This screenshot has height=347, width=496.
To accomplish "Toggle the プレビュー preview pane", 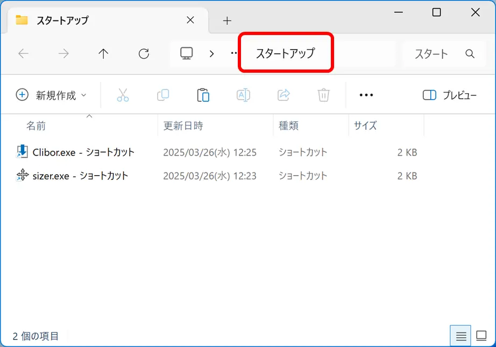I will (x=450, y=95).
